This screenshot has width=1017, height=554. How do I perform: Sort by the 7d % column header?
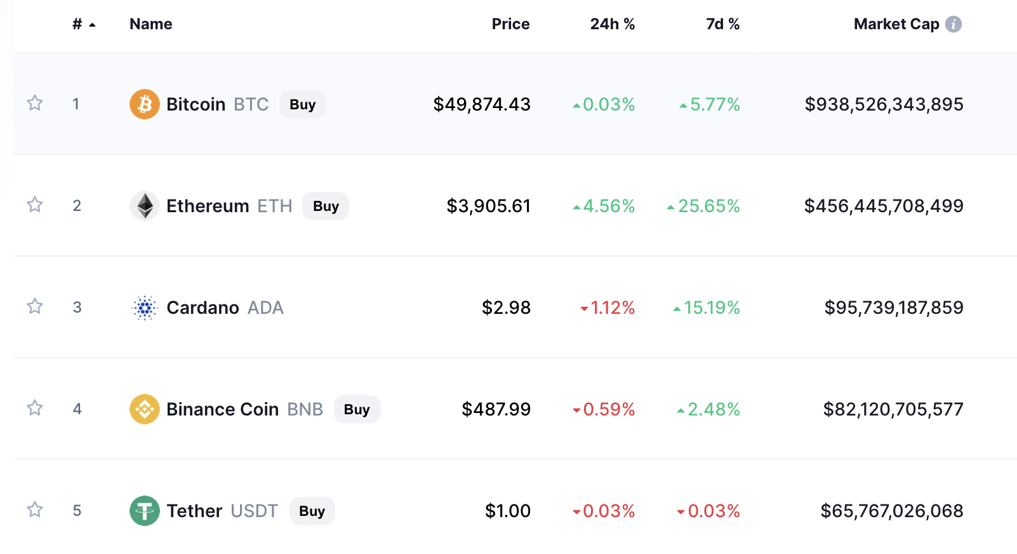click(722, 24)
